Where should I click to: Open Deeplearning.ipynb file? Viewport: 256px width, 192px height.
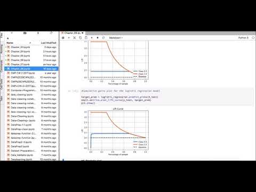pos(31,159)
